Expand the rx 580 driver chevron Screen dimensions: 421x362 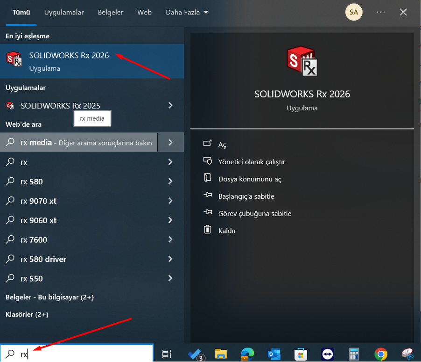pos(170,259)
